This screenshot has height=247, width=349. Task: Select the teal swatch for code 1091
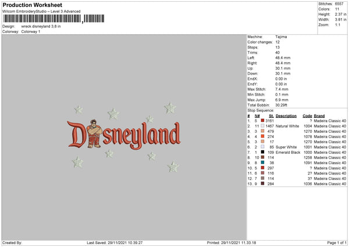[263, 163]
